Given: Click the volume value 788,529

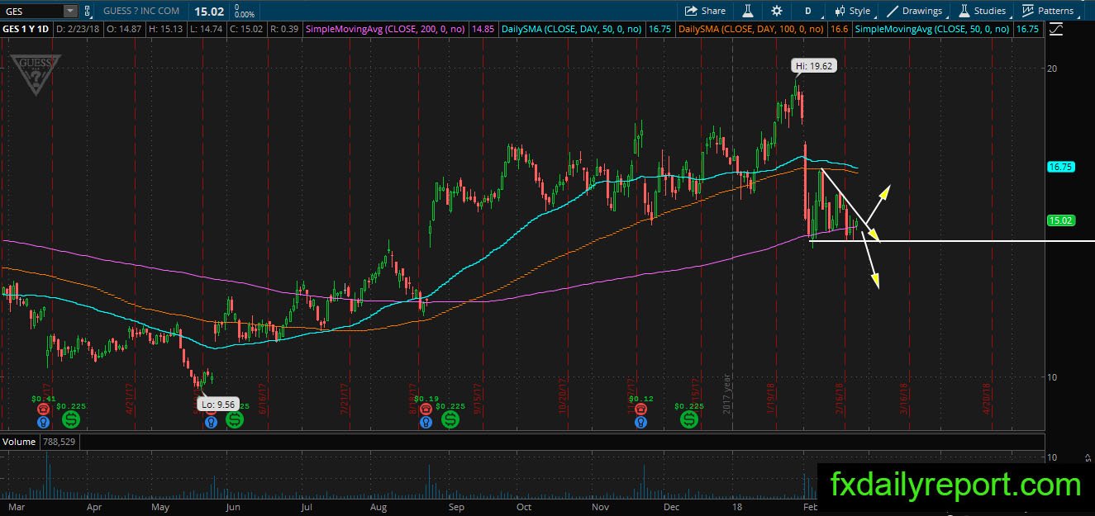Looking at the screenshot, I should (x=58, y=442).
